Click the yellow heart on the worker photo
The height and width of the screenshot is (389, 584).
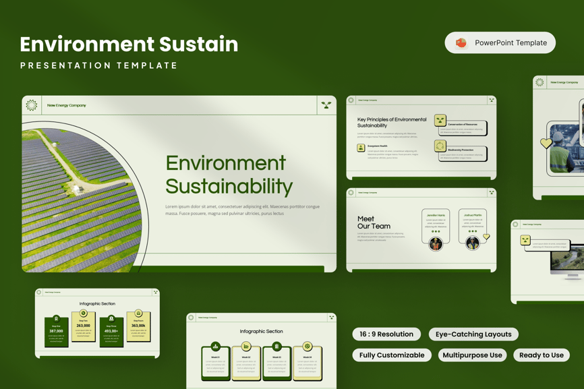click(x=546, y=143)
